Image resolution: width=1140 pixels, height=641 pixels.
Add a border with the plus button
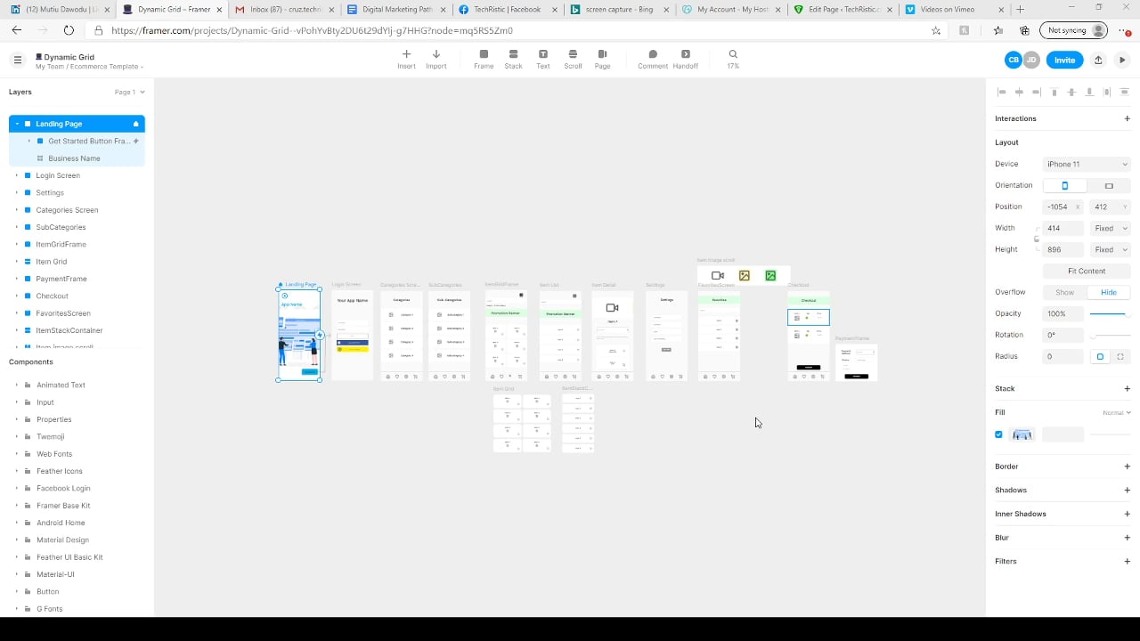coord(1127,467)
